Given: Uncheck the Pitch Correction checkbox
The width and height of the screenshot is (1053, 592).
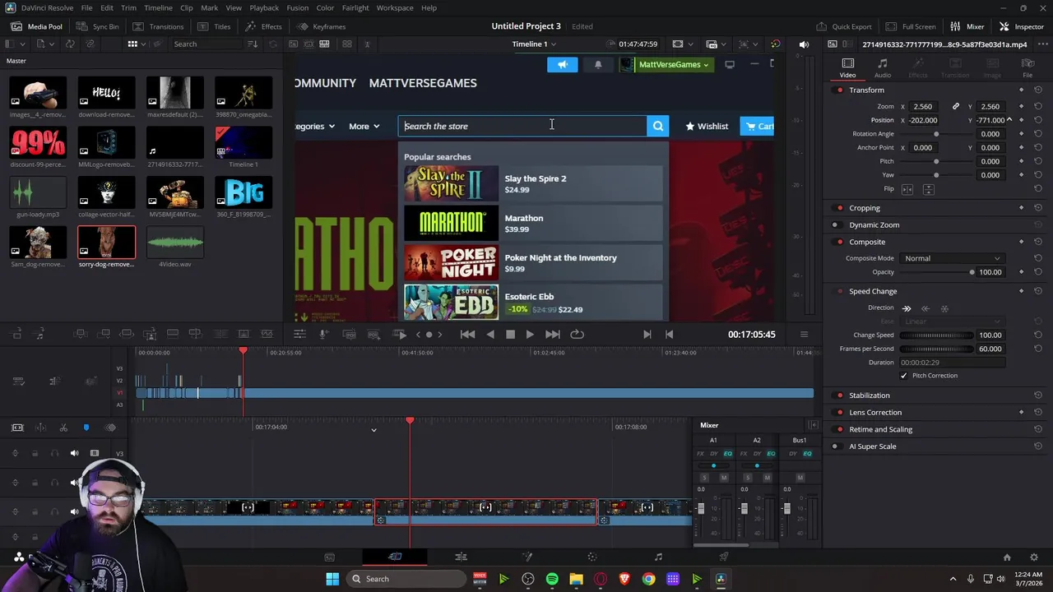Looking at the screenshot, I should [903, 376].
